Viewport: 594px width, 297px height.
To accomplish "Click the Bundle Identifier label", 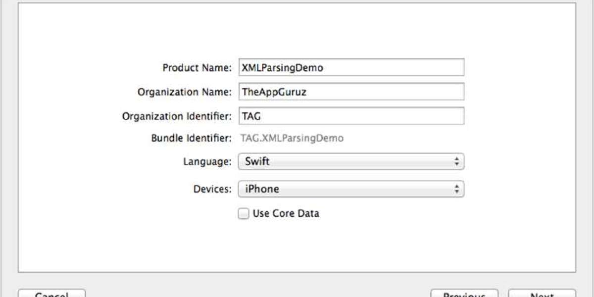I will (191, 138).
